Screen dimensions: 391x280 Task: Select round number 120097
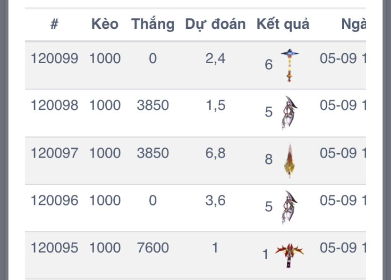54,153
